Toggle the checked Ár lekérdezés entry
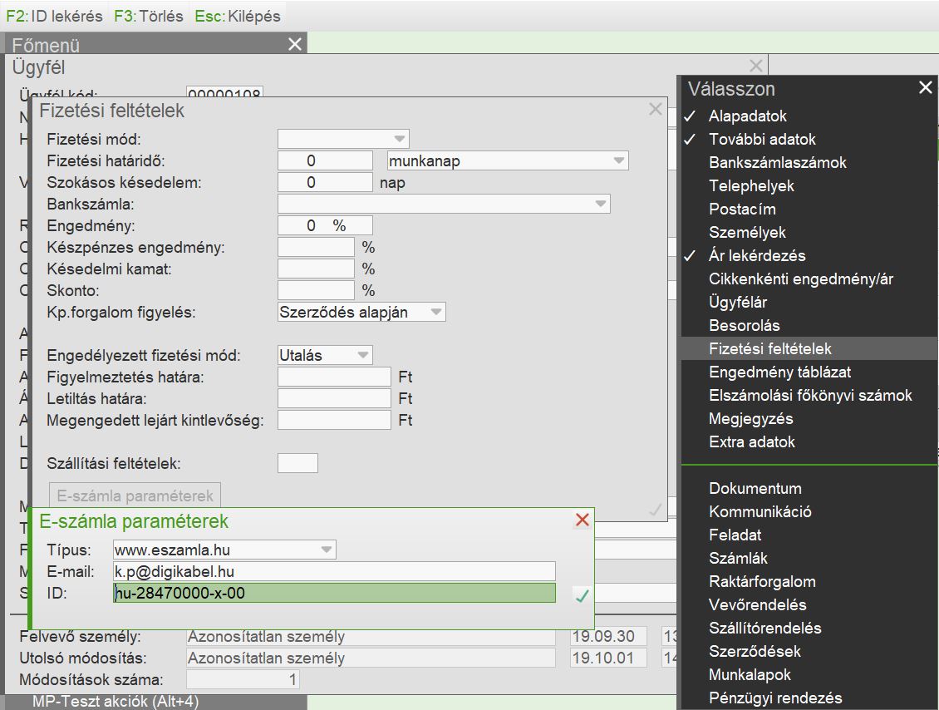This screenshot has height=710, width=939. [x=756, y=256]
